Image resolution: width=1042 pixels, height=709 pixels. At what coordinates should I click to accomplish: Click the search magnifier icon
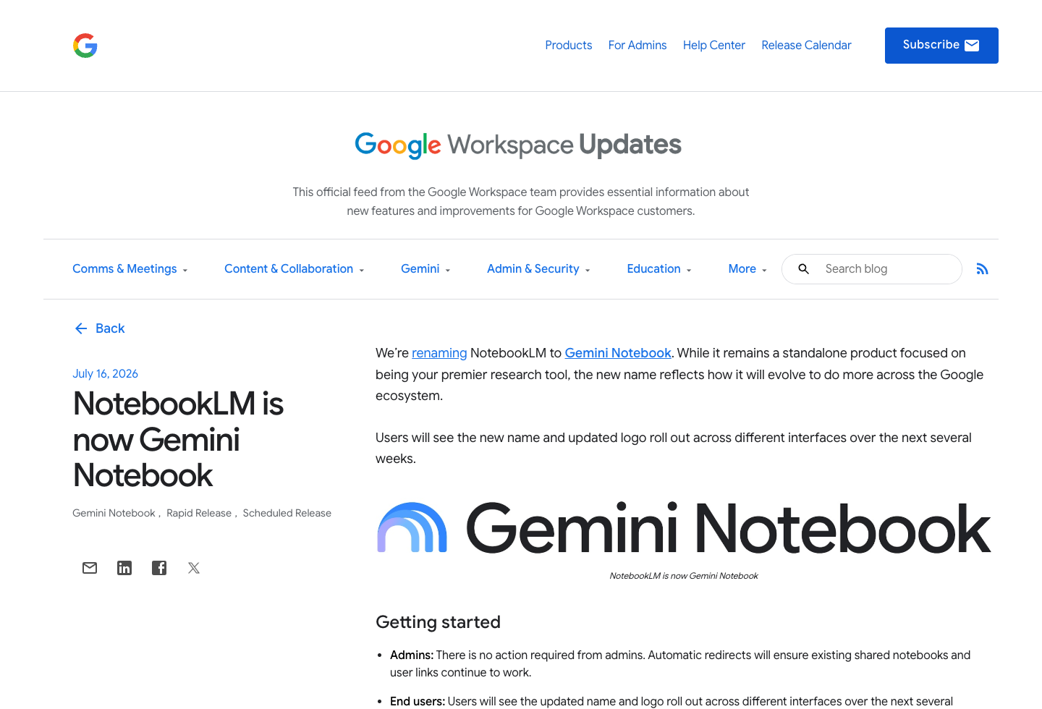tap(803, 269)
